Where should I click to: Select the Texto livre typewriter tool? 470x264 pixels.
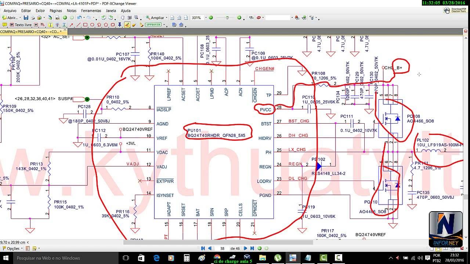pyautogui.click(x=21, y=25)
